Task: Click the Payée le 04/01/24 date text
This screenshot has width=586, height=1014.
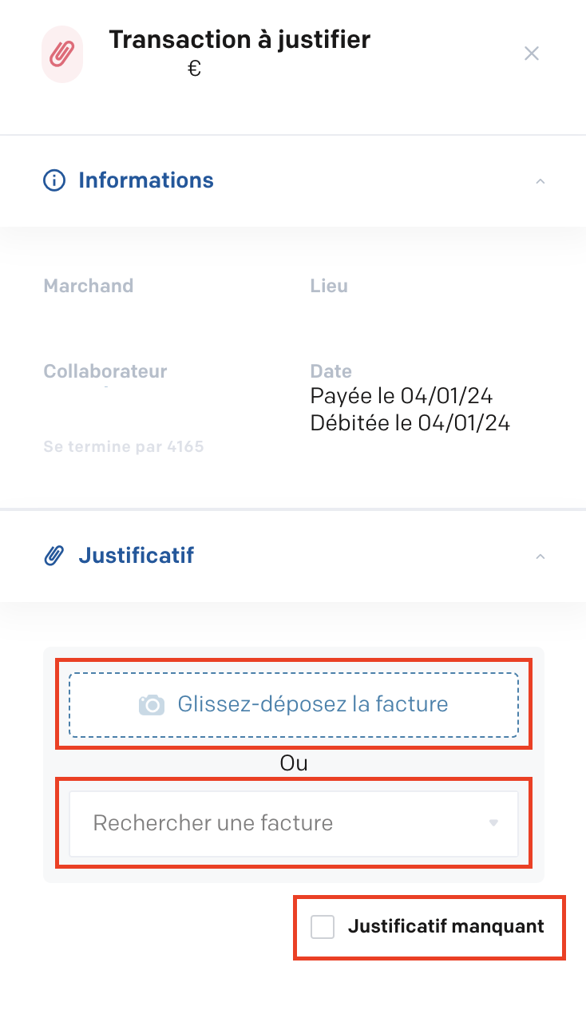Action: point(402,396)
